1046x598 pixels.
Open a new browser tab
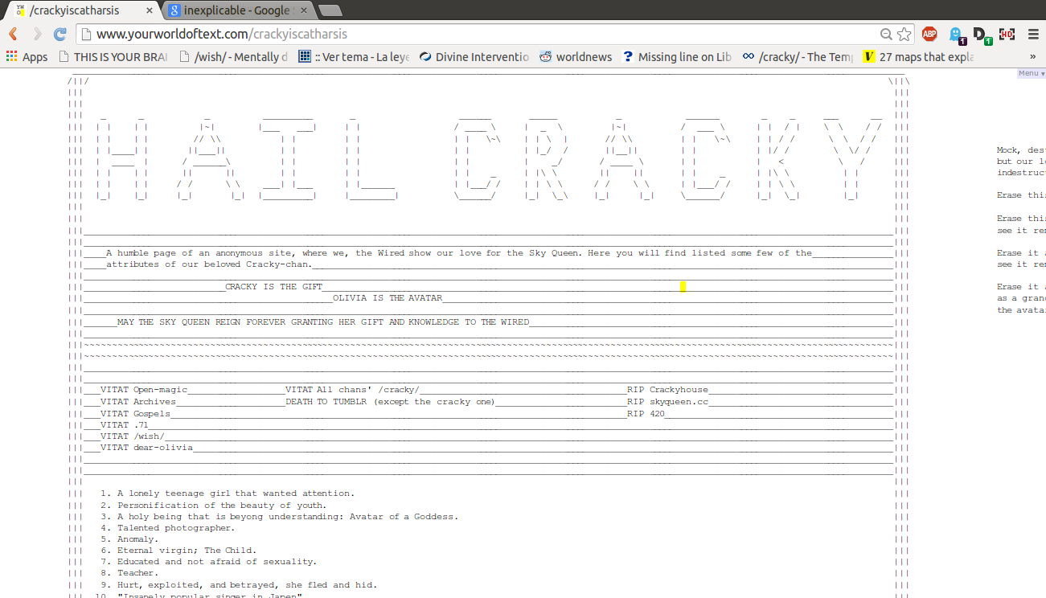click(330, 10)
